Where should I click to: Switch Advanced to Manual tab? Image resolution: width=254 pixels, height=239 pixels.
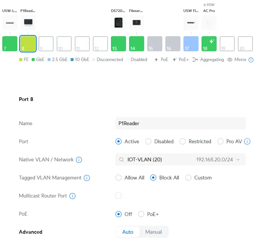154,232
